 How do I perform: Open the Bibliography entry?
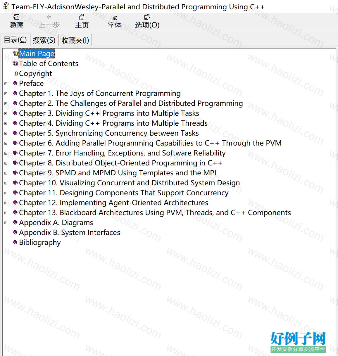(x=40, y=242)
